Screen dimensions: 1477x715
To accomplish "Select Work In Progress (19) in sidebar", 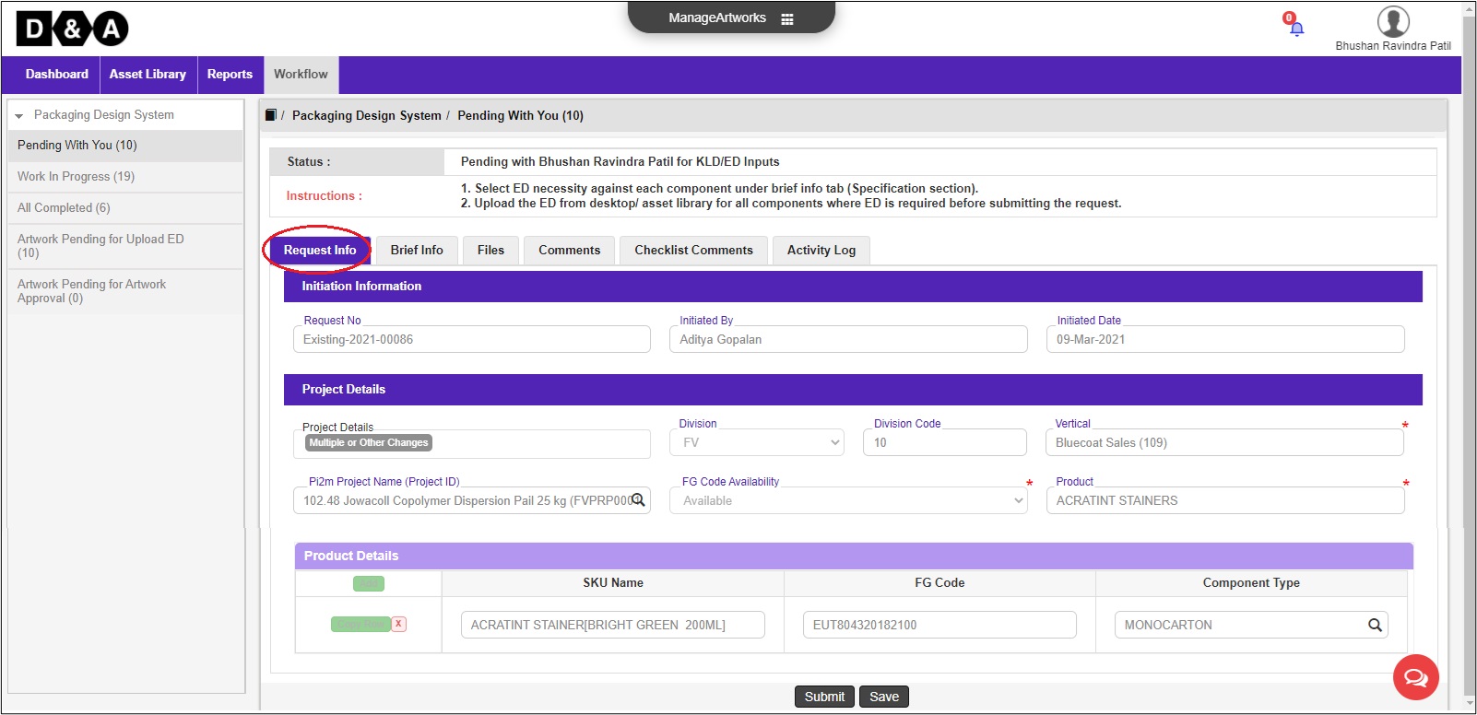I will point(76,176).
